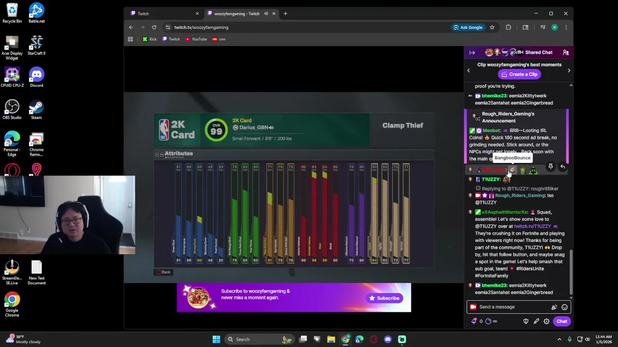Click the Ask Google button
The image size is (618, 347).
click(x=468, y=27)
